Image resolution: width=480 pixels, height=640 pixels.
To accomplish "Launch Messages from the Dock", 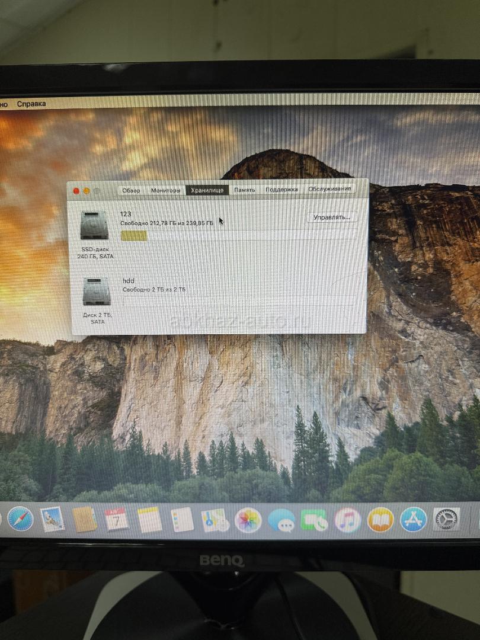I will [281, 520].
